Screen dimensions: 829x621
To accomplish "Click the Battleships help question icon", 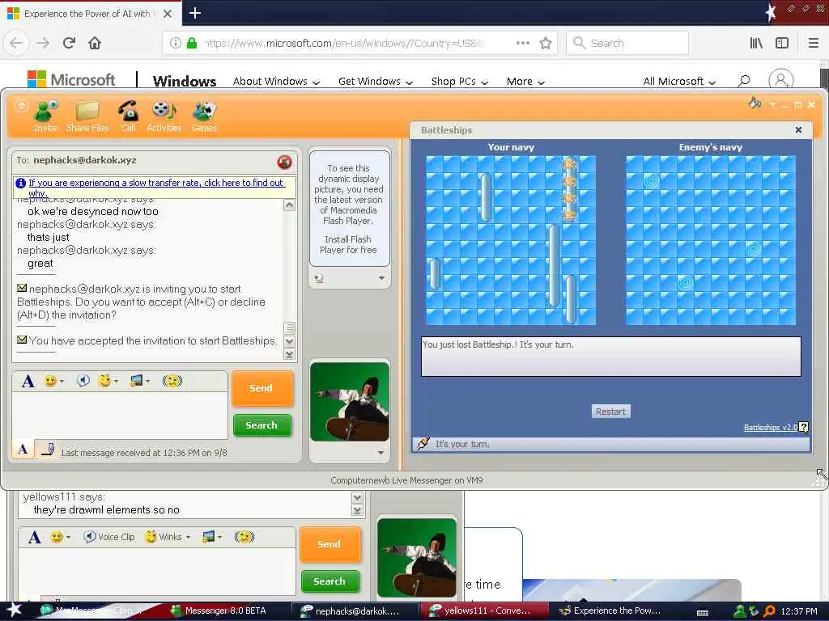I will 804,427.
